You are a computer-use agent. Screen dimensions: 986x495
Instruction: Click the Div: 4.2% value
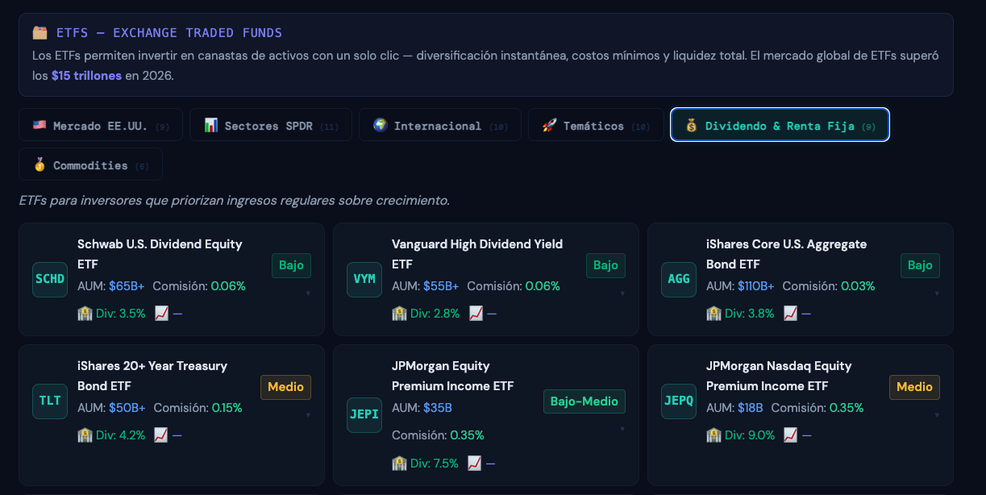pyautogui.click(x=121, y=435)
